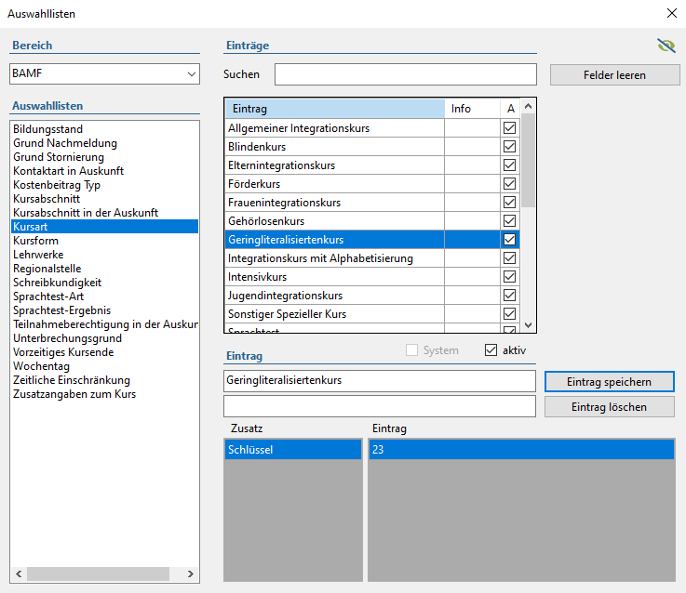This screenshot has width=686, height=593.
Task: Toggle active checkbox for Frauenintegrationskurs
Action: (509, 203)
